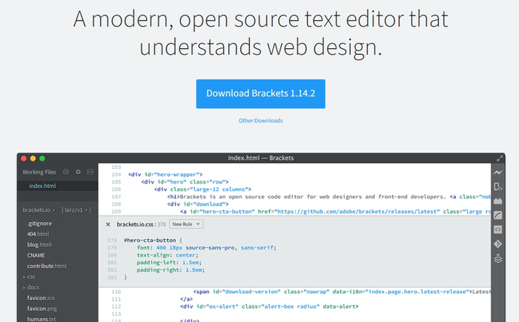The width and height of the screenshot is (519, 322).
Task: Open Working Files settings gear
Action: (x=77, y=172)
